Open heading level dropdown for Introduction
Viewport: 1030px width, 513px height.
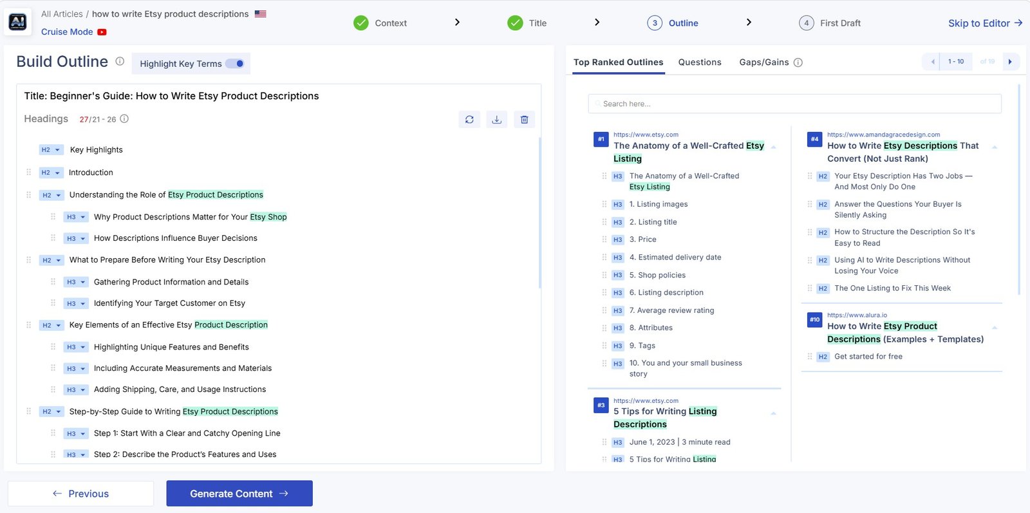pyautogui.click(x=51, y=173)
